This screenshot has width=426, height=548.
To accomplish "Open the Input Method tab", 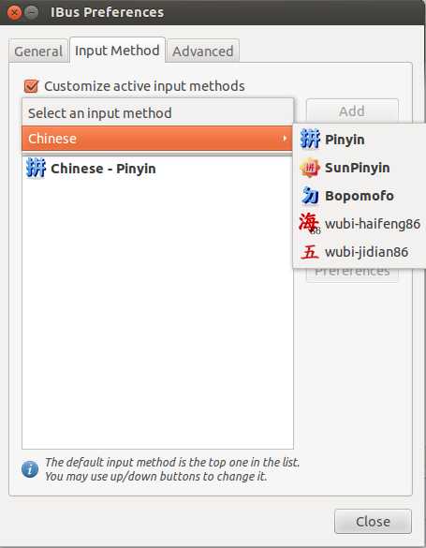I will coord(117,51).
